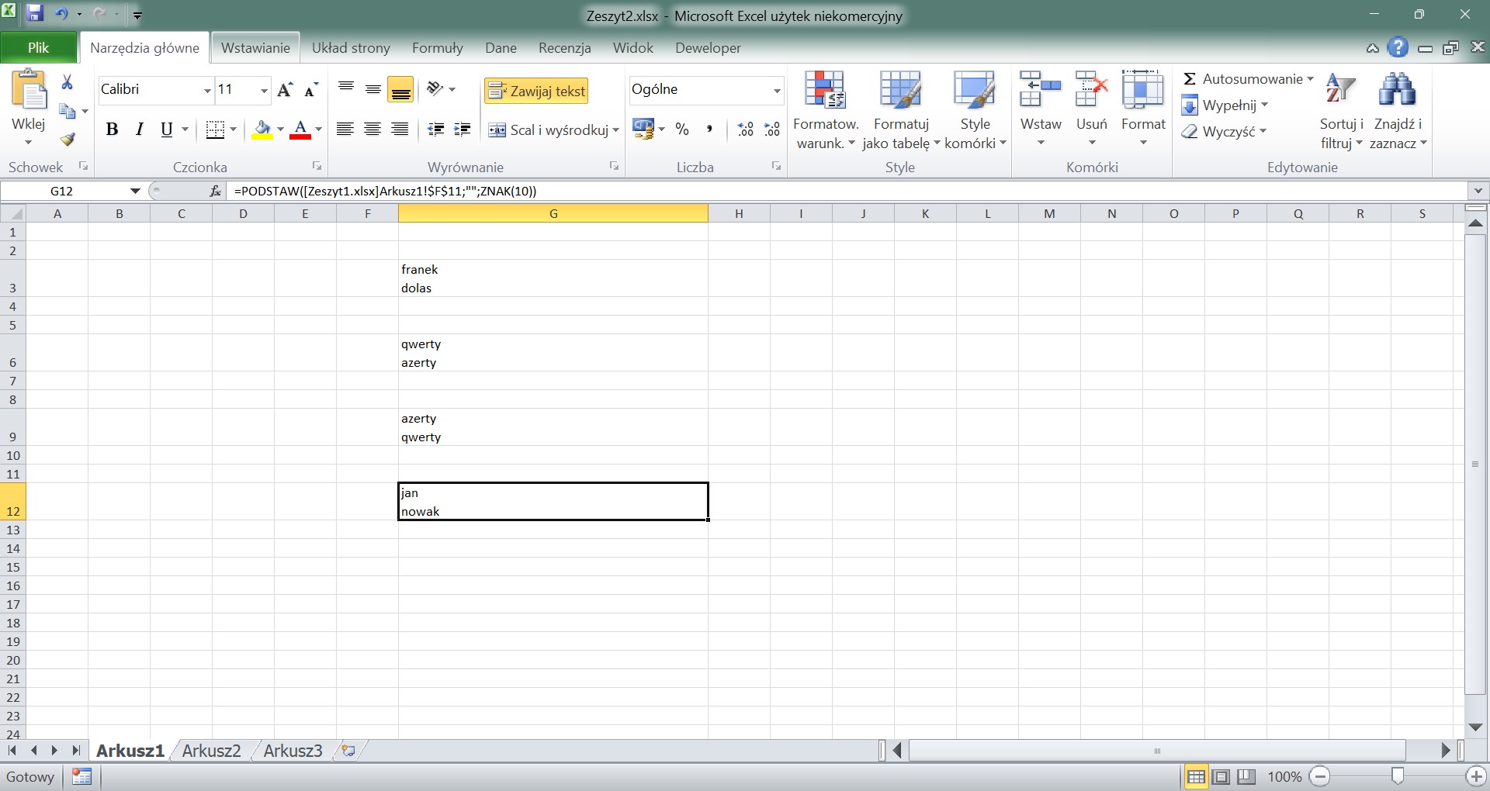Click the increase decimal places icon
This screenshot has height=791, width=1490.
(x=745, y=130)
